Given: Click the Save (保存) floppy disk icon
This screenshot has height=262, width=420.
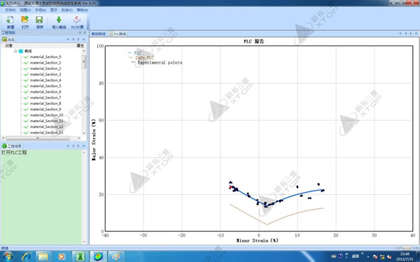Looking at the screenshot, I should [39, 20].
